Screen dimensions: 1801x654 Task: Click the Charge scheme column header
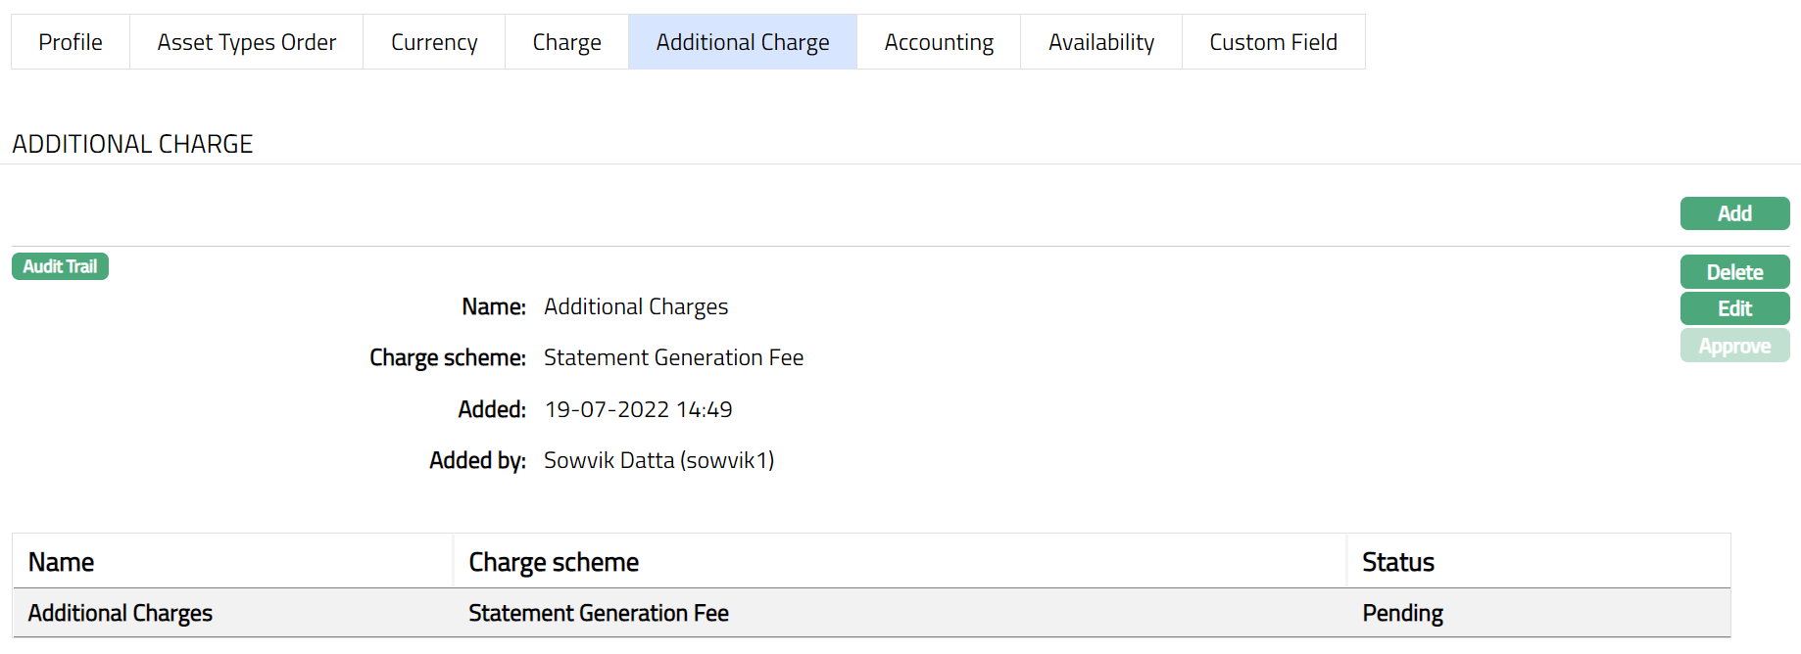click(x=554, y=562)
